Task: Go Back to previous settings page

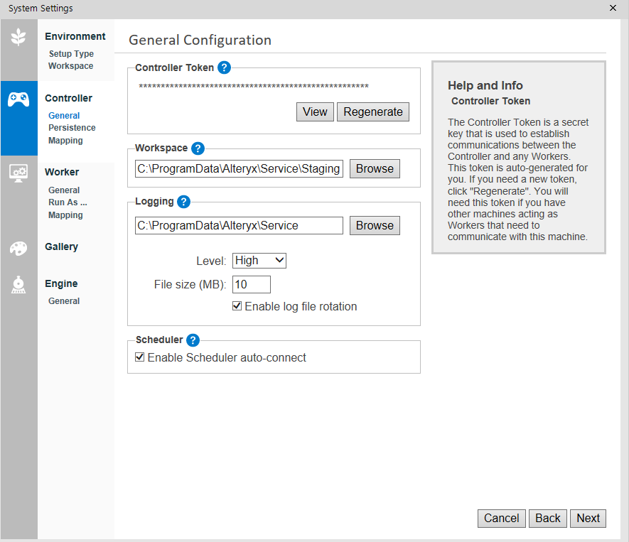Action: pyautogui.click(x=547, y=519)
